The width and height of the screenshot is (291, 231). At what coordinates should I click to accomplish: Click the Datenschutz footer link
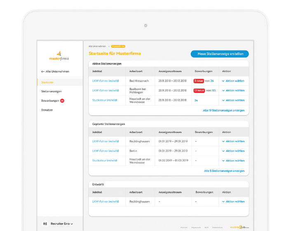point(218,227)
